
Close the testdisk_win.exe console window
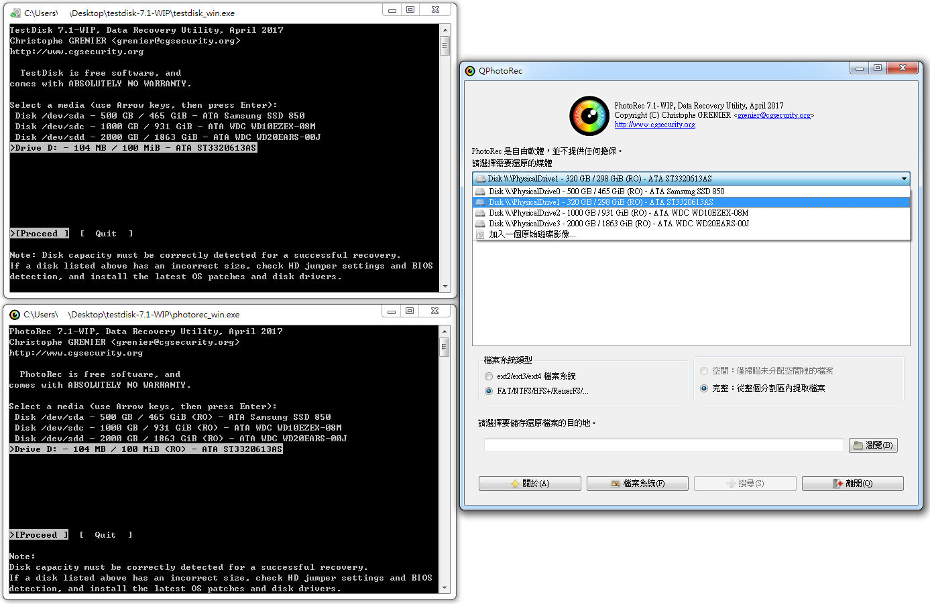click(435, 10)
